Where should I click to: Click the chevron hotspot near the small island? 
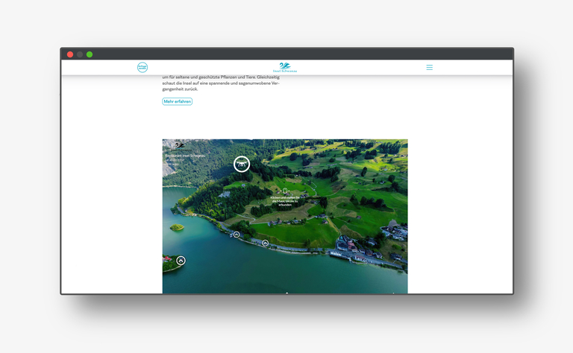point(181,261)
